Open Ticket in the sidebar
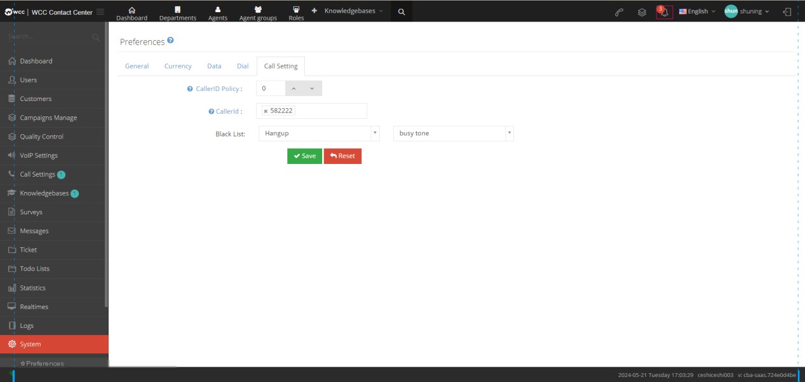The height and width of the screenshot is (382, 805). coord(54,250)
